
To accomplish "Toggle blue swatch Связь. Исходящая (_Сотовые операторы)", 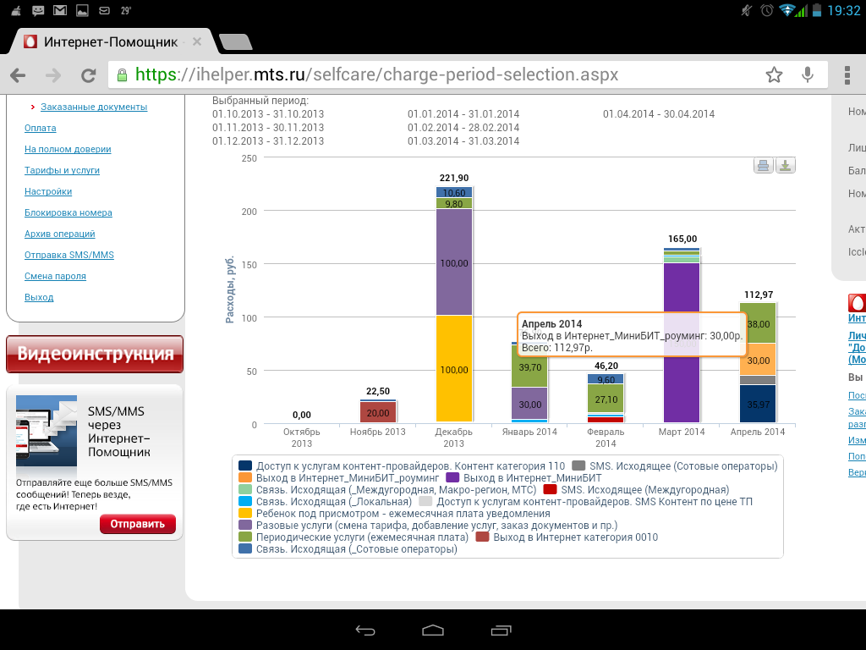I will (245, 548).
